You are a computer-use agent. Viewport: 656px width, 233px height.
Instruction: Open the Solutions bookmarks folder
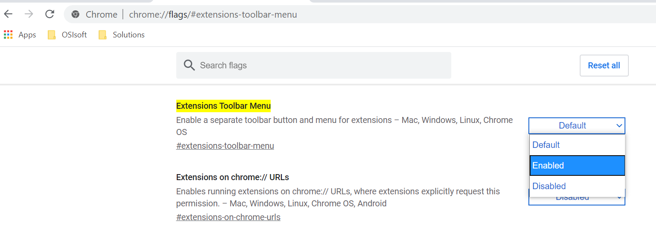[x=122, y=35]
